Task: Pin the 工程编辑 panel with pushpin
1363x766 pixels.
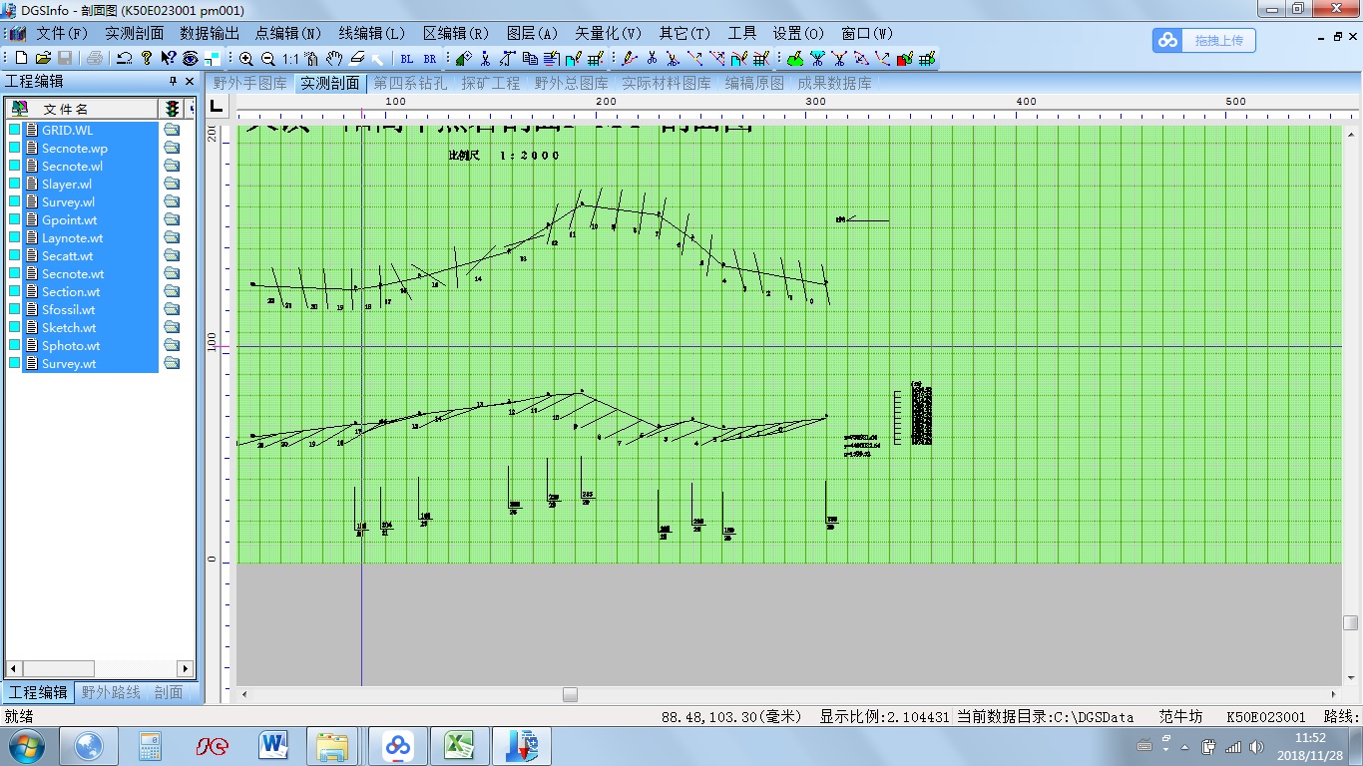Action: [172, 81]
